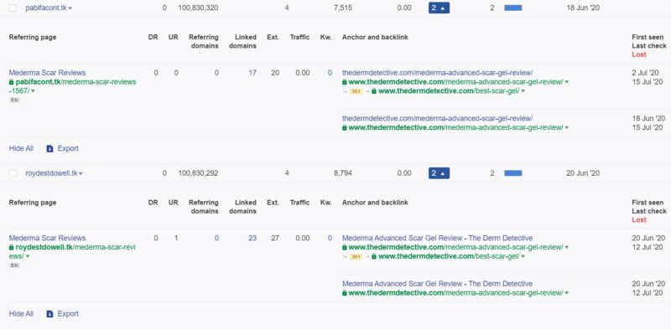Click thedermdetective.com anchor link dated 18 Jun '20
This screenshot has height=329, width=671.
[437, 118]
